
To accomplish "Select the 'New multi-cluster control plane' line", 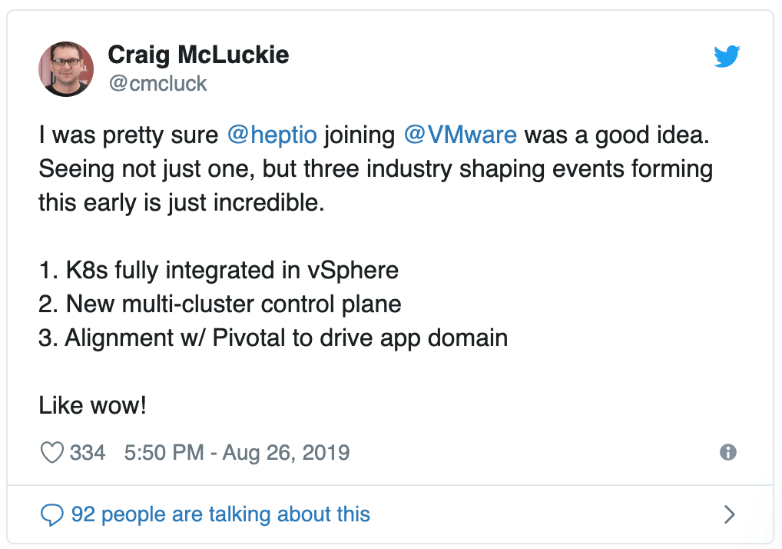I will 220,304.
